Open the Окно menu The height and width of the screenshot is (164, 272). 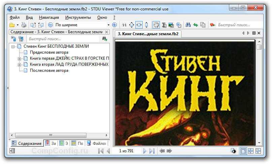102,17
